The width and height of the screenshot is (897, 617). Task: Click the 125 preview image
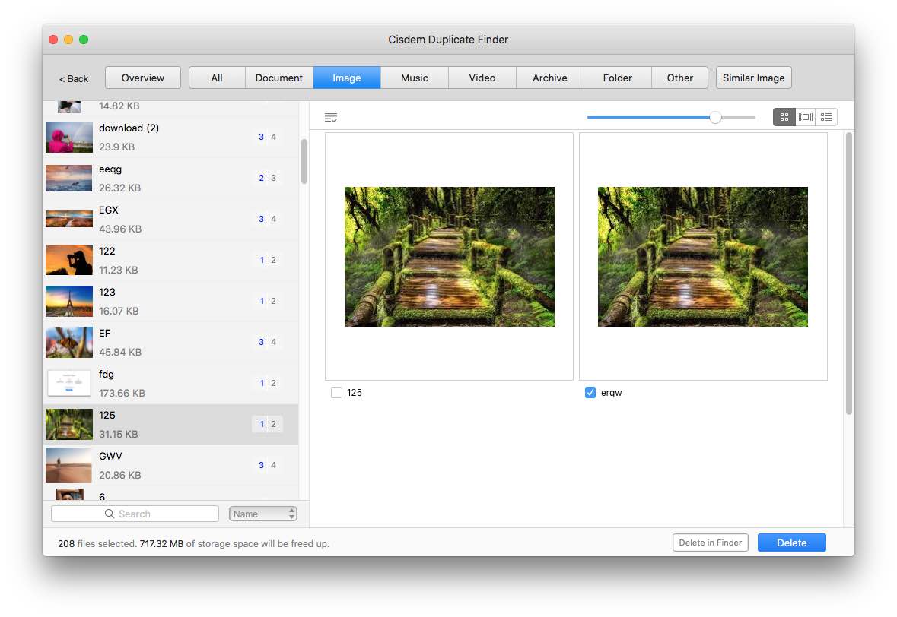point(449,257)
